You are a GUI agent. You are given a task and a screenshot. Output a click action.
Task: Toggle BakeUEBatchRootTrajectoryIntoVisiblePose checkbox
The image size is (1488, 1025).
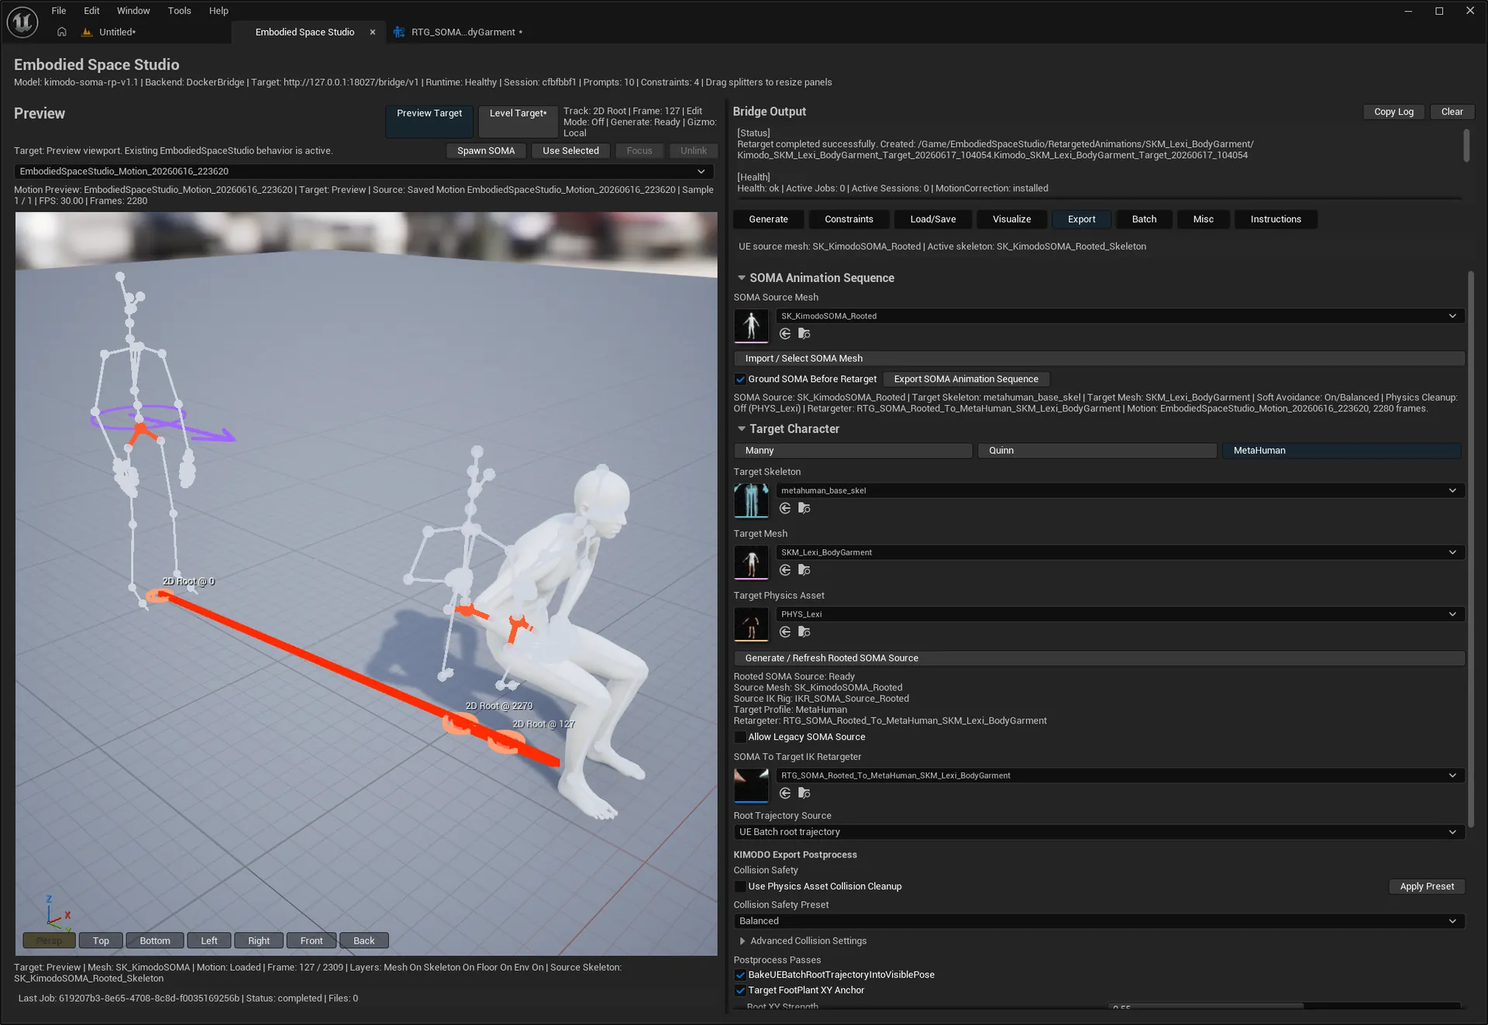(x=740, y=975)
